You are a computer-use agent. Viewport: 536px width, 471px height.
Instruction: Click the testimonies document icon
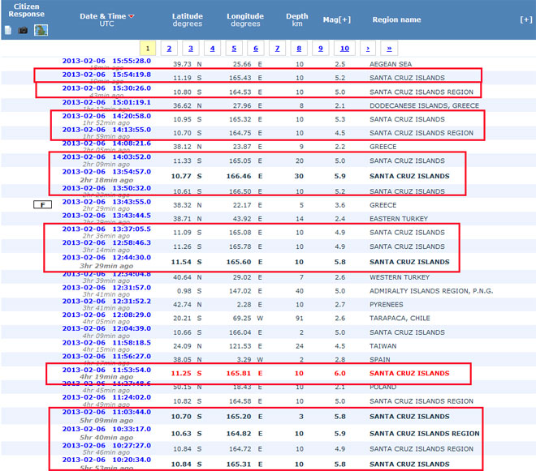pyautogui.click(x=8, y=30)
